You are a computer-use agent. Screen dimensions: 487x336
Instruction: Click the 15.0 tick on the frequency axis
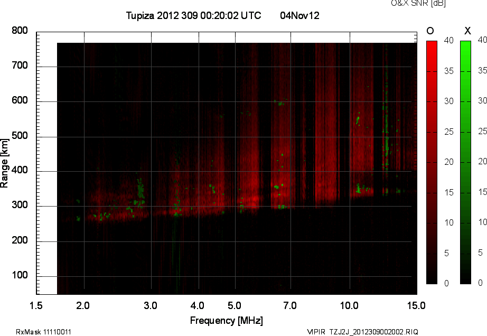point(416,305)
